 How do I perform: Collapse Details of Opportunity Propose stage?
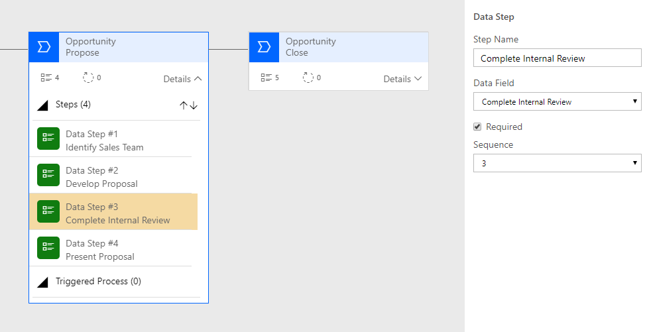coord(182,79)
